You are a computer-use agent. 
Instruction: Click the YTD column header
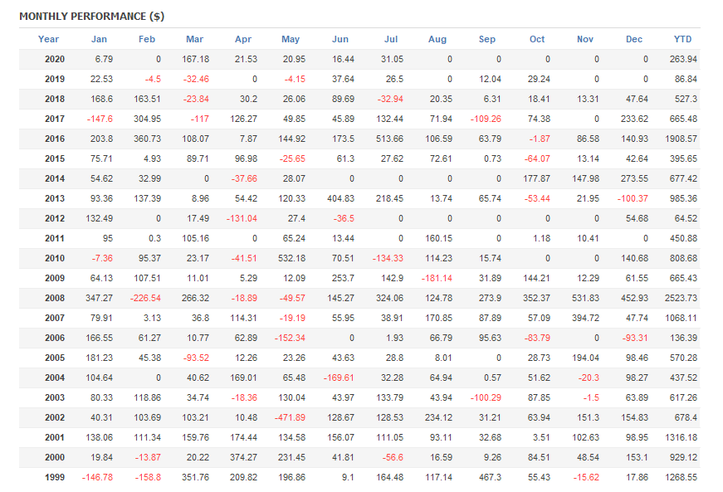tap(683, 39)
